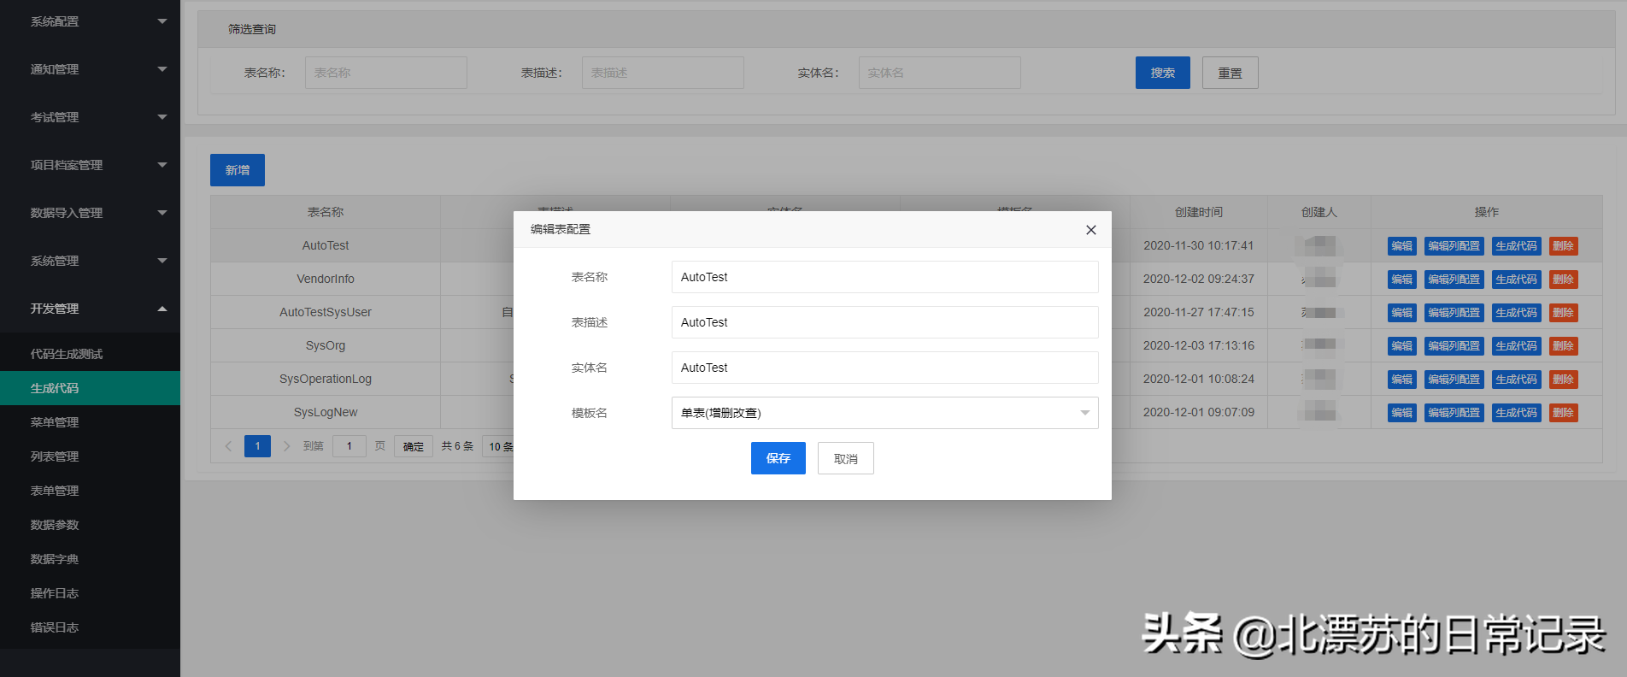The image size is (1627, 677).
Task: Go to the previous page arrow
Action: pyautogui.click(x=228, y=446)
